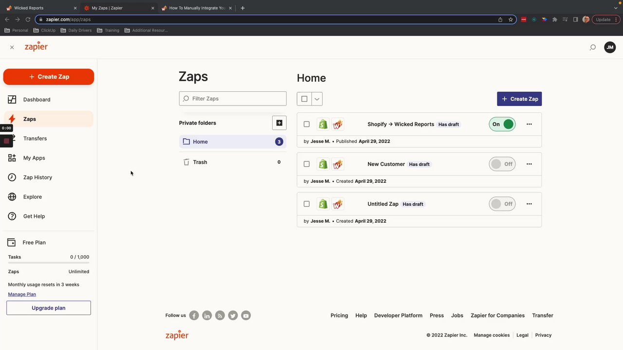Open the JM account avatar menu
The width and height of the screenshot is (623, 350).
pyautogui.click(x=610, y=47)
